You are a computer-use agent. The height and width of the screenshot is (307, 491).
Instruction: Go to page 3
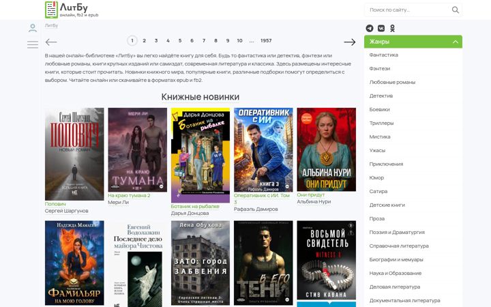coord(156,41)
